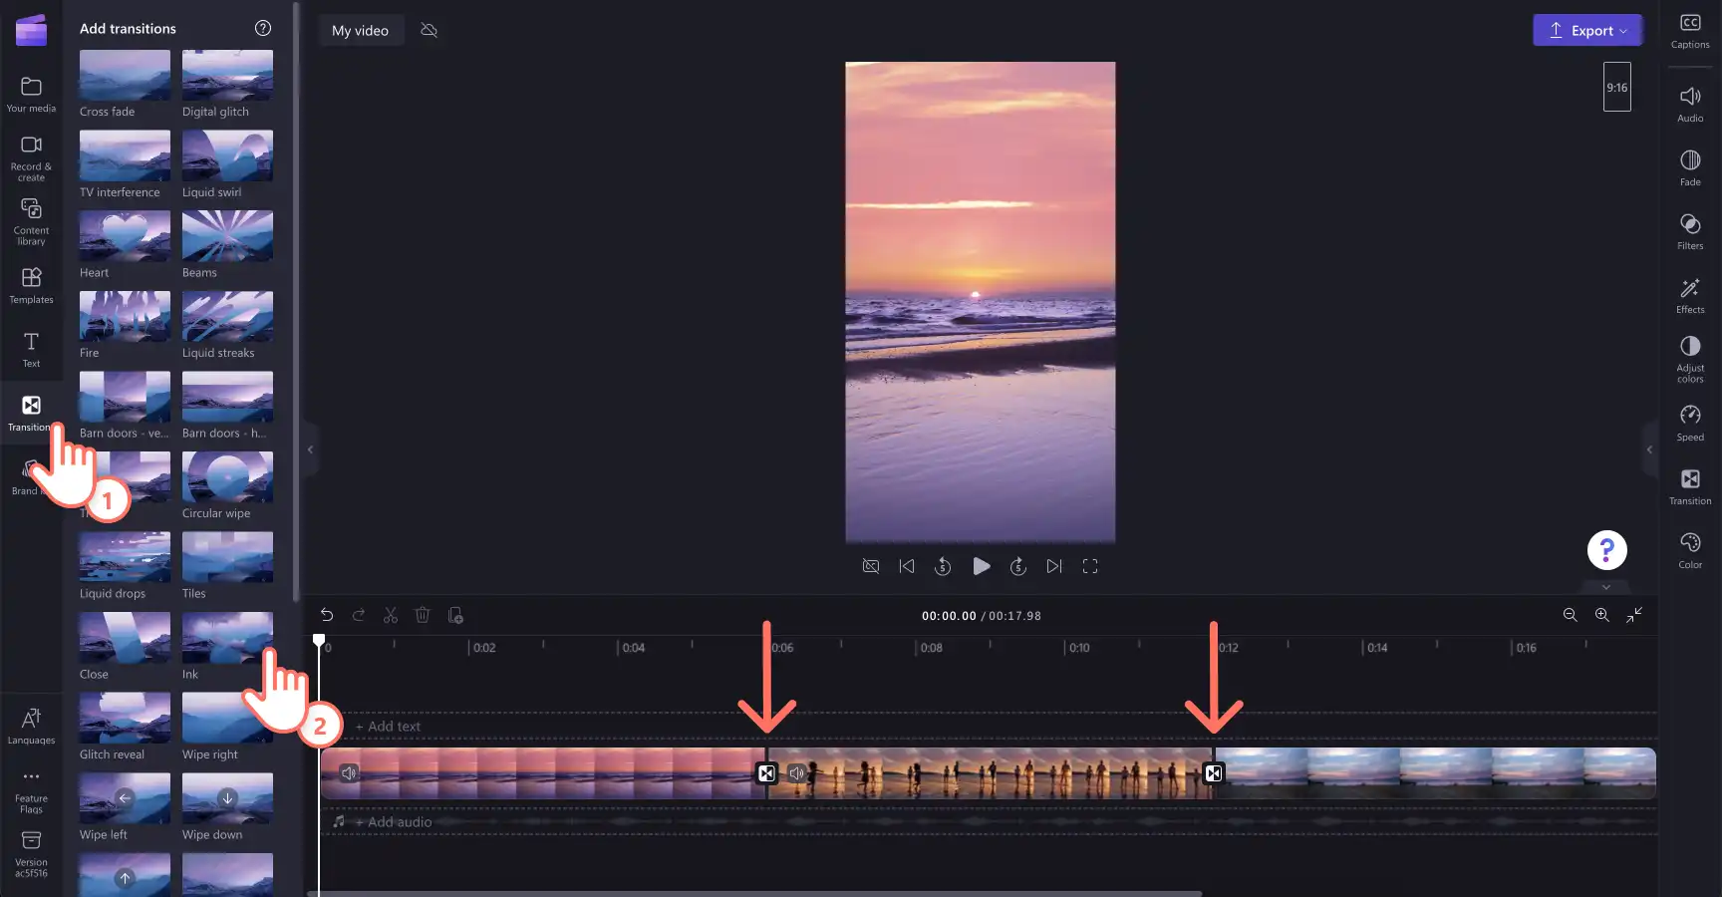Open the Speed settings
The height and width of the screenshot is (897, 1722).
[1690, 423]
